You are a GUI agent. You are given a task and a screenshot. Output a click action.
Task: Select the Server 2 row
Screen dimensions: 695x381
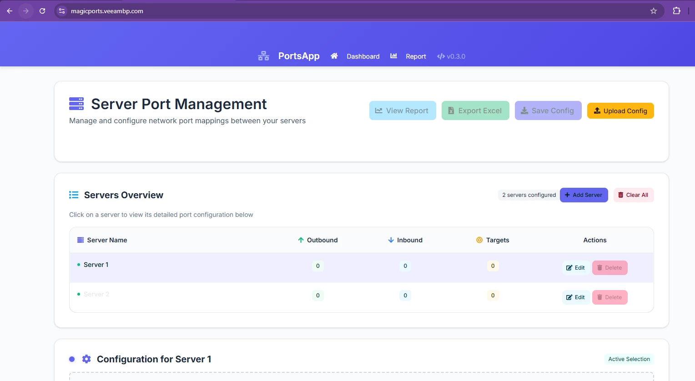362,297
